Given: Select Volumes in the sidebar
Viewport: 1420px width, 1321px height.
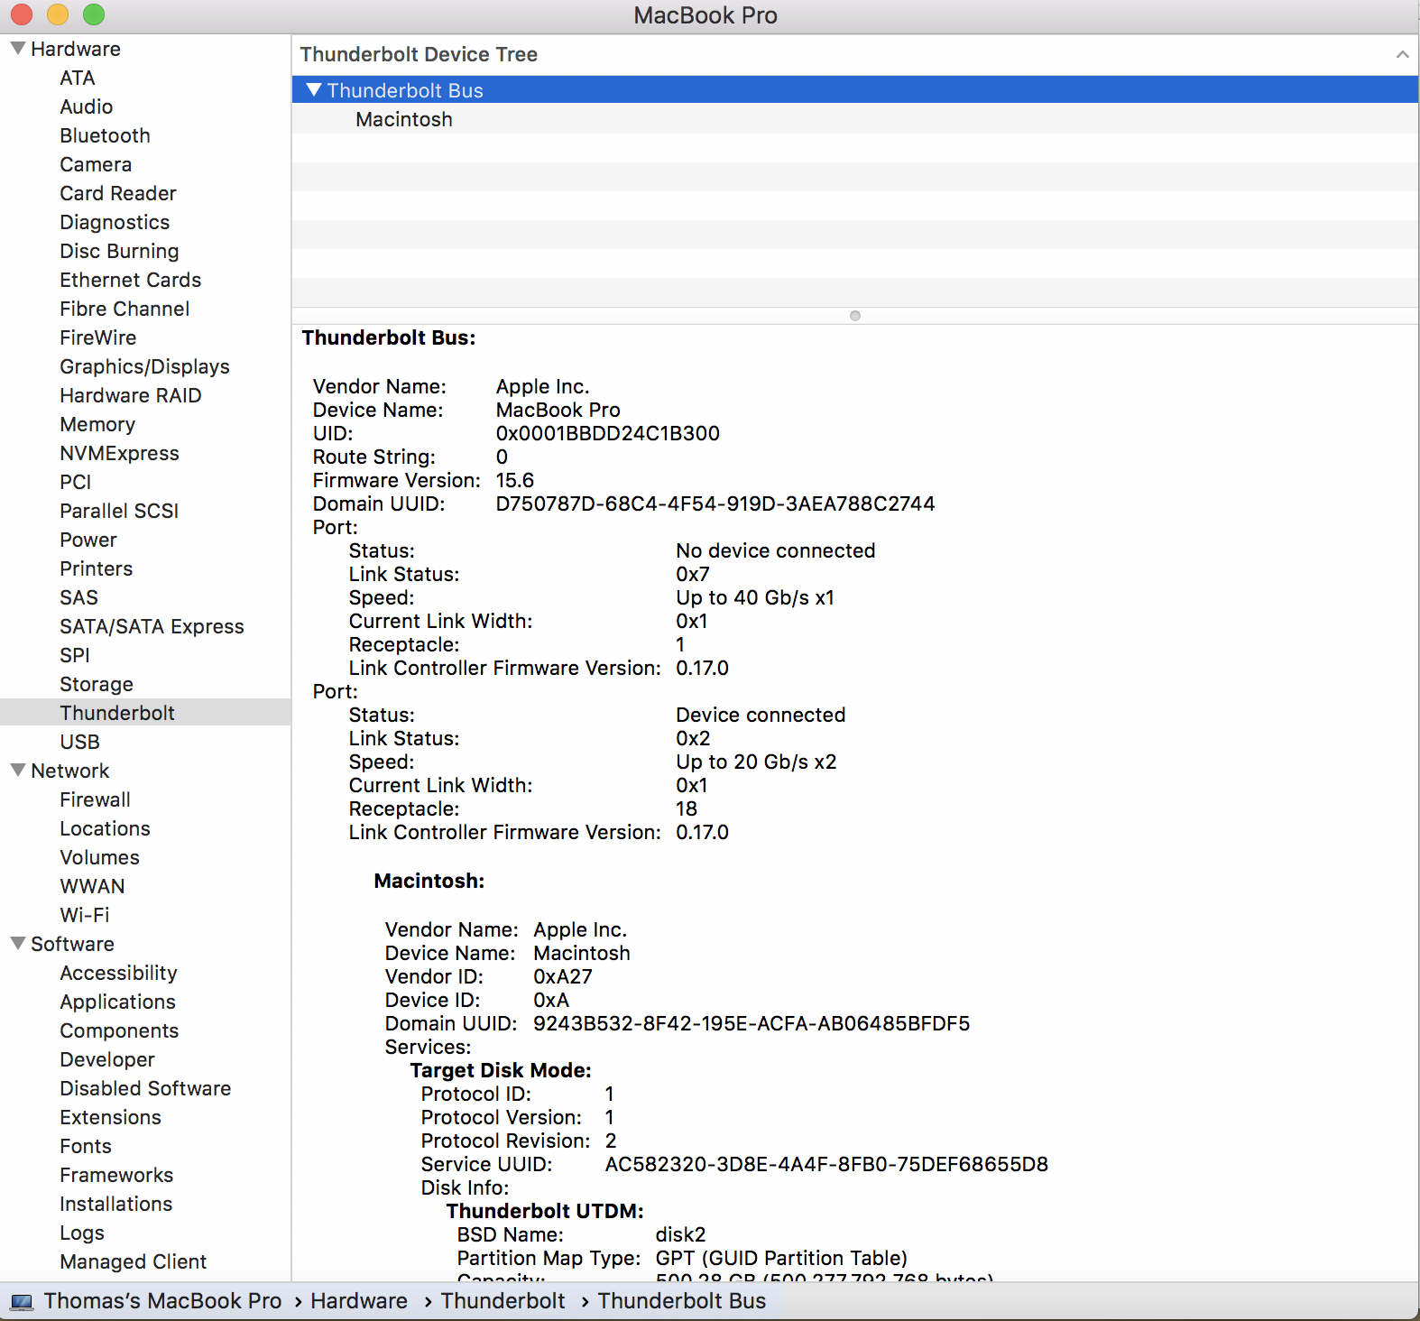Looking at the screenshot, I should (x=100, y=857).
